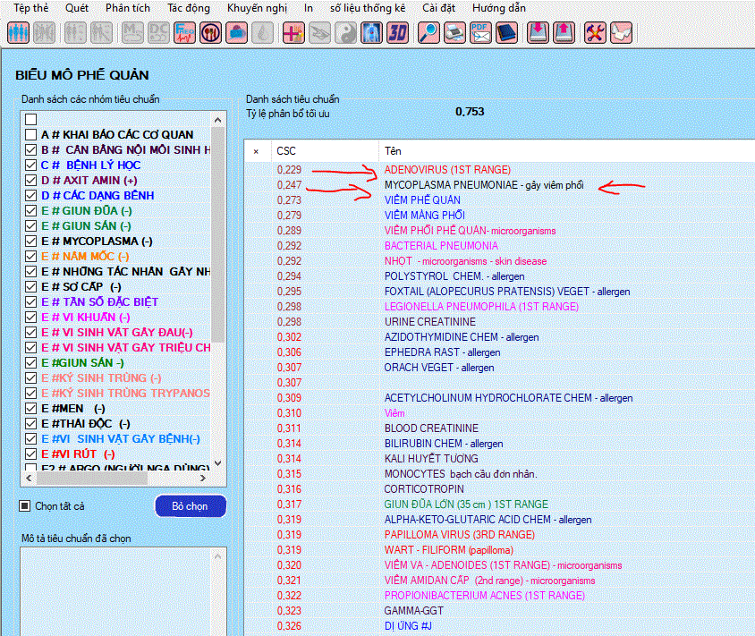Click the printer icon in toolbar
755x636 pixels.
[x=454, y=33]
